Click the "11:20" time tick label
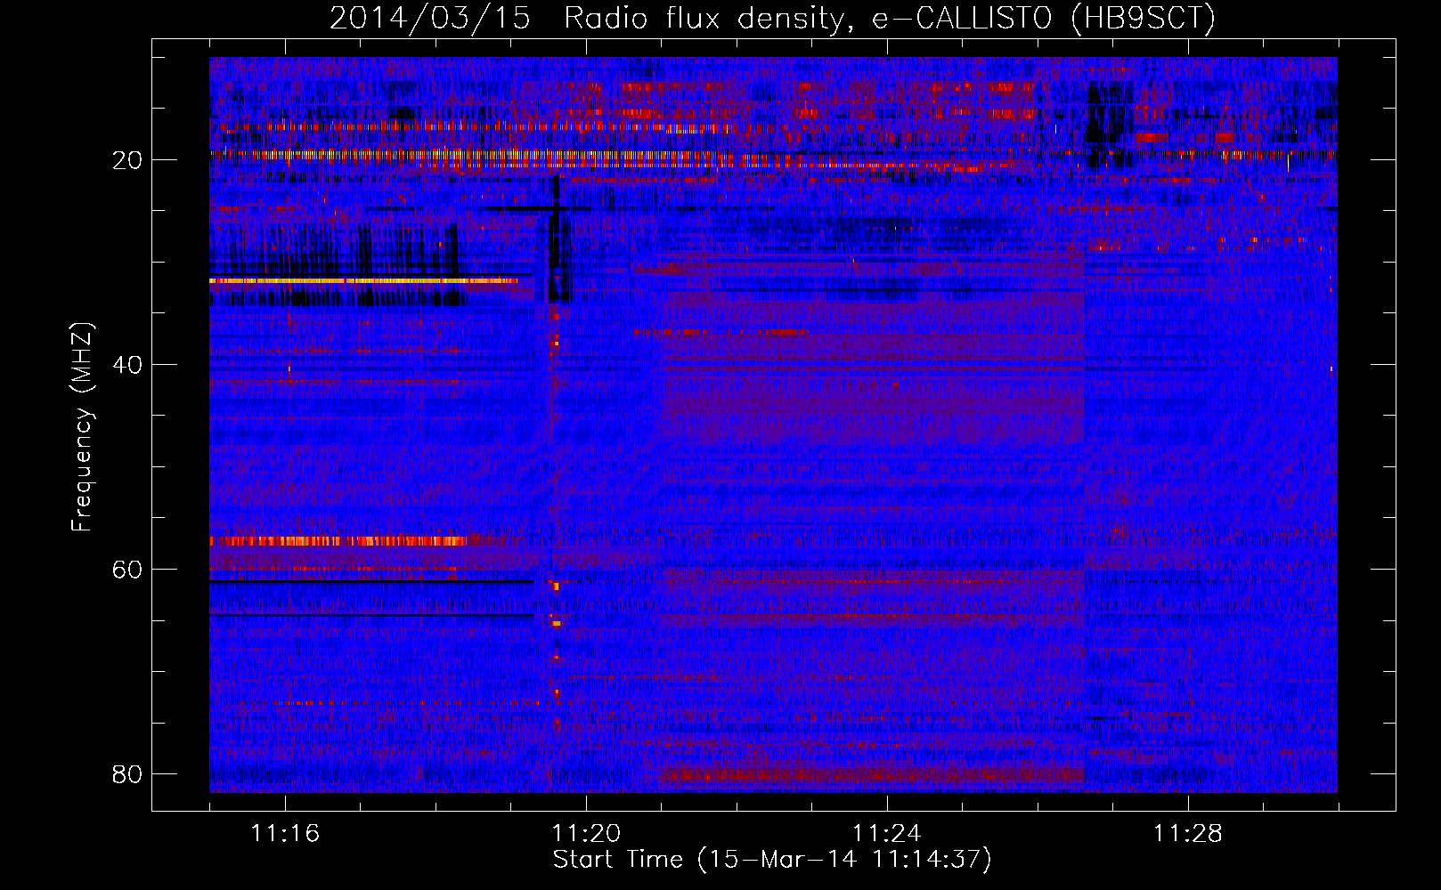The height and width of the screenshot is (890, 1441). 586,834
